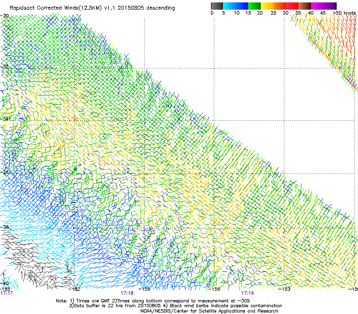Click the green 15-20 knots color segment
The height and width of the screenshot is (314, 358).
click(x=254, y=6)
